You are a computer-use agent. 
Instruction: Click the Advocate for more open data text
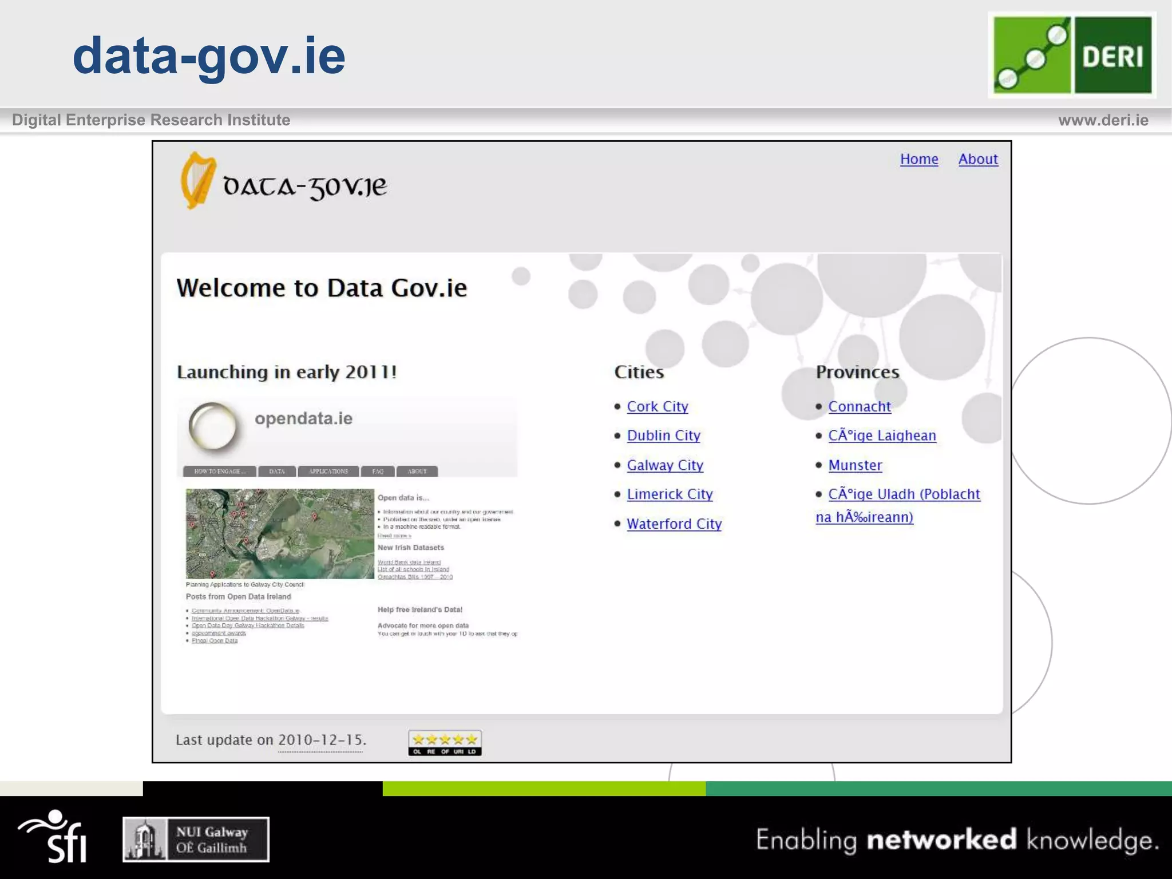tap(423, 625)
